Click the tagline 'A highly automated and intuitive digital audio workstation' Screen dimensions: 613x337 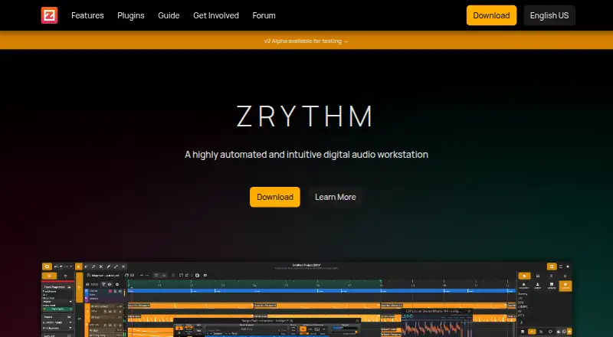pyautogui.click(x=306, y=155)
